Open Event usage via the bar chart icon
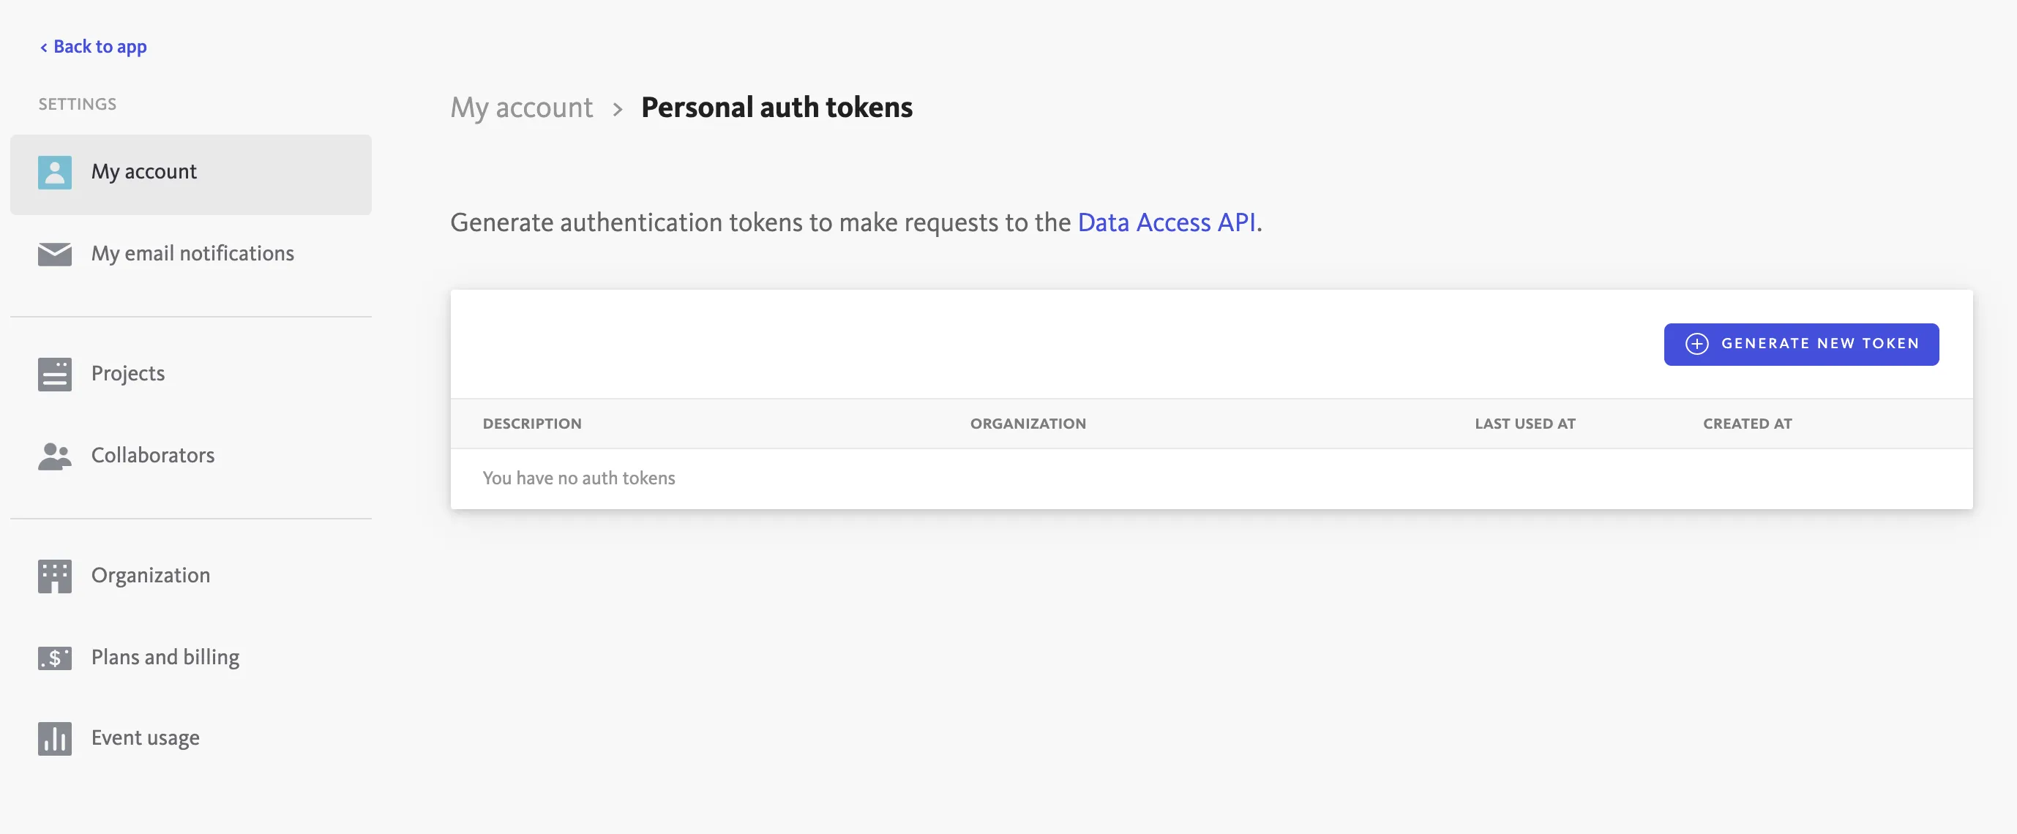 (x=54, y=737)
